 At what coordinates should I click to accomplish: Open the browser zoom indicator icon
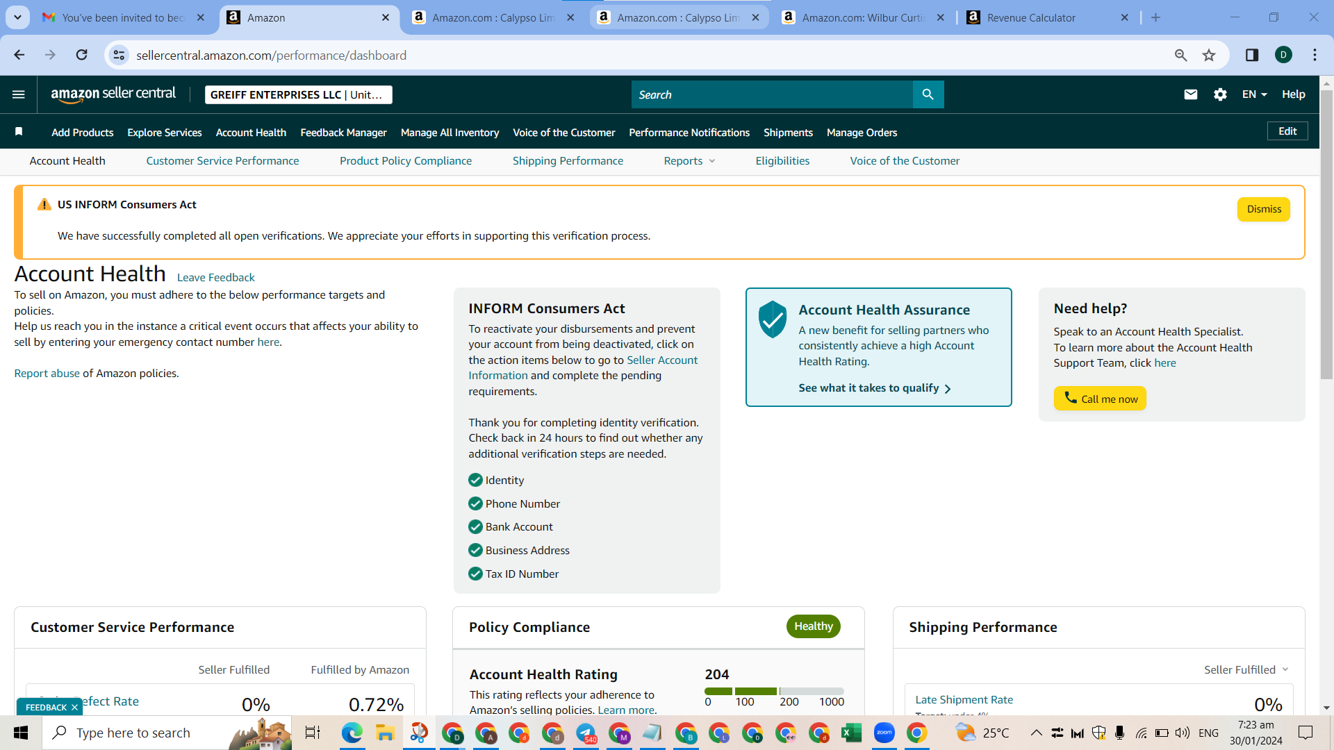(x=1180, y=55)
